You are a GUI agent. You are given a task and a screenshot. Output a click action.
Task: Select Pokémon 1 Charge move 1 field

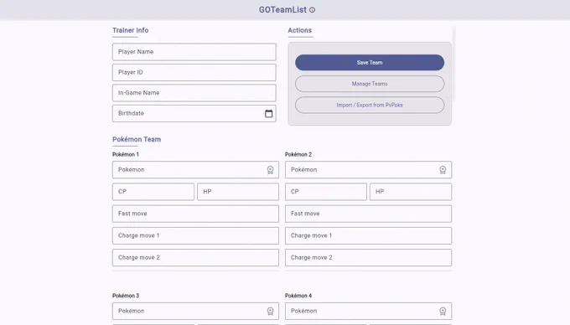[x=195, y=235]
